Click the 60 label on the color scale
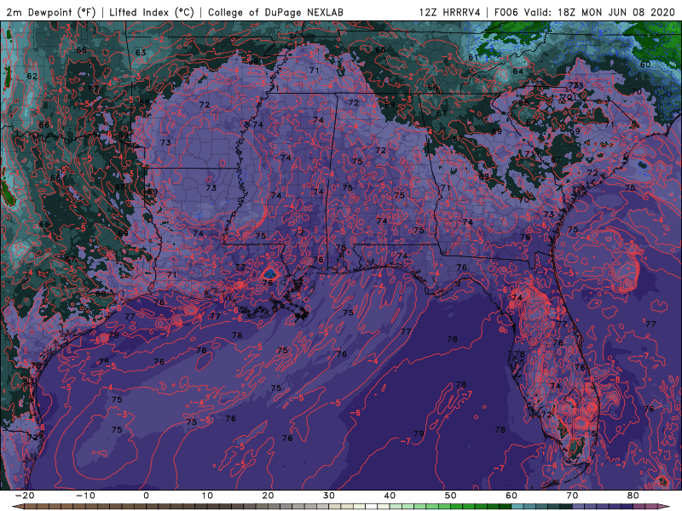The height and width of the screenshot is (511, 682). tap(511, 496)
